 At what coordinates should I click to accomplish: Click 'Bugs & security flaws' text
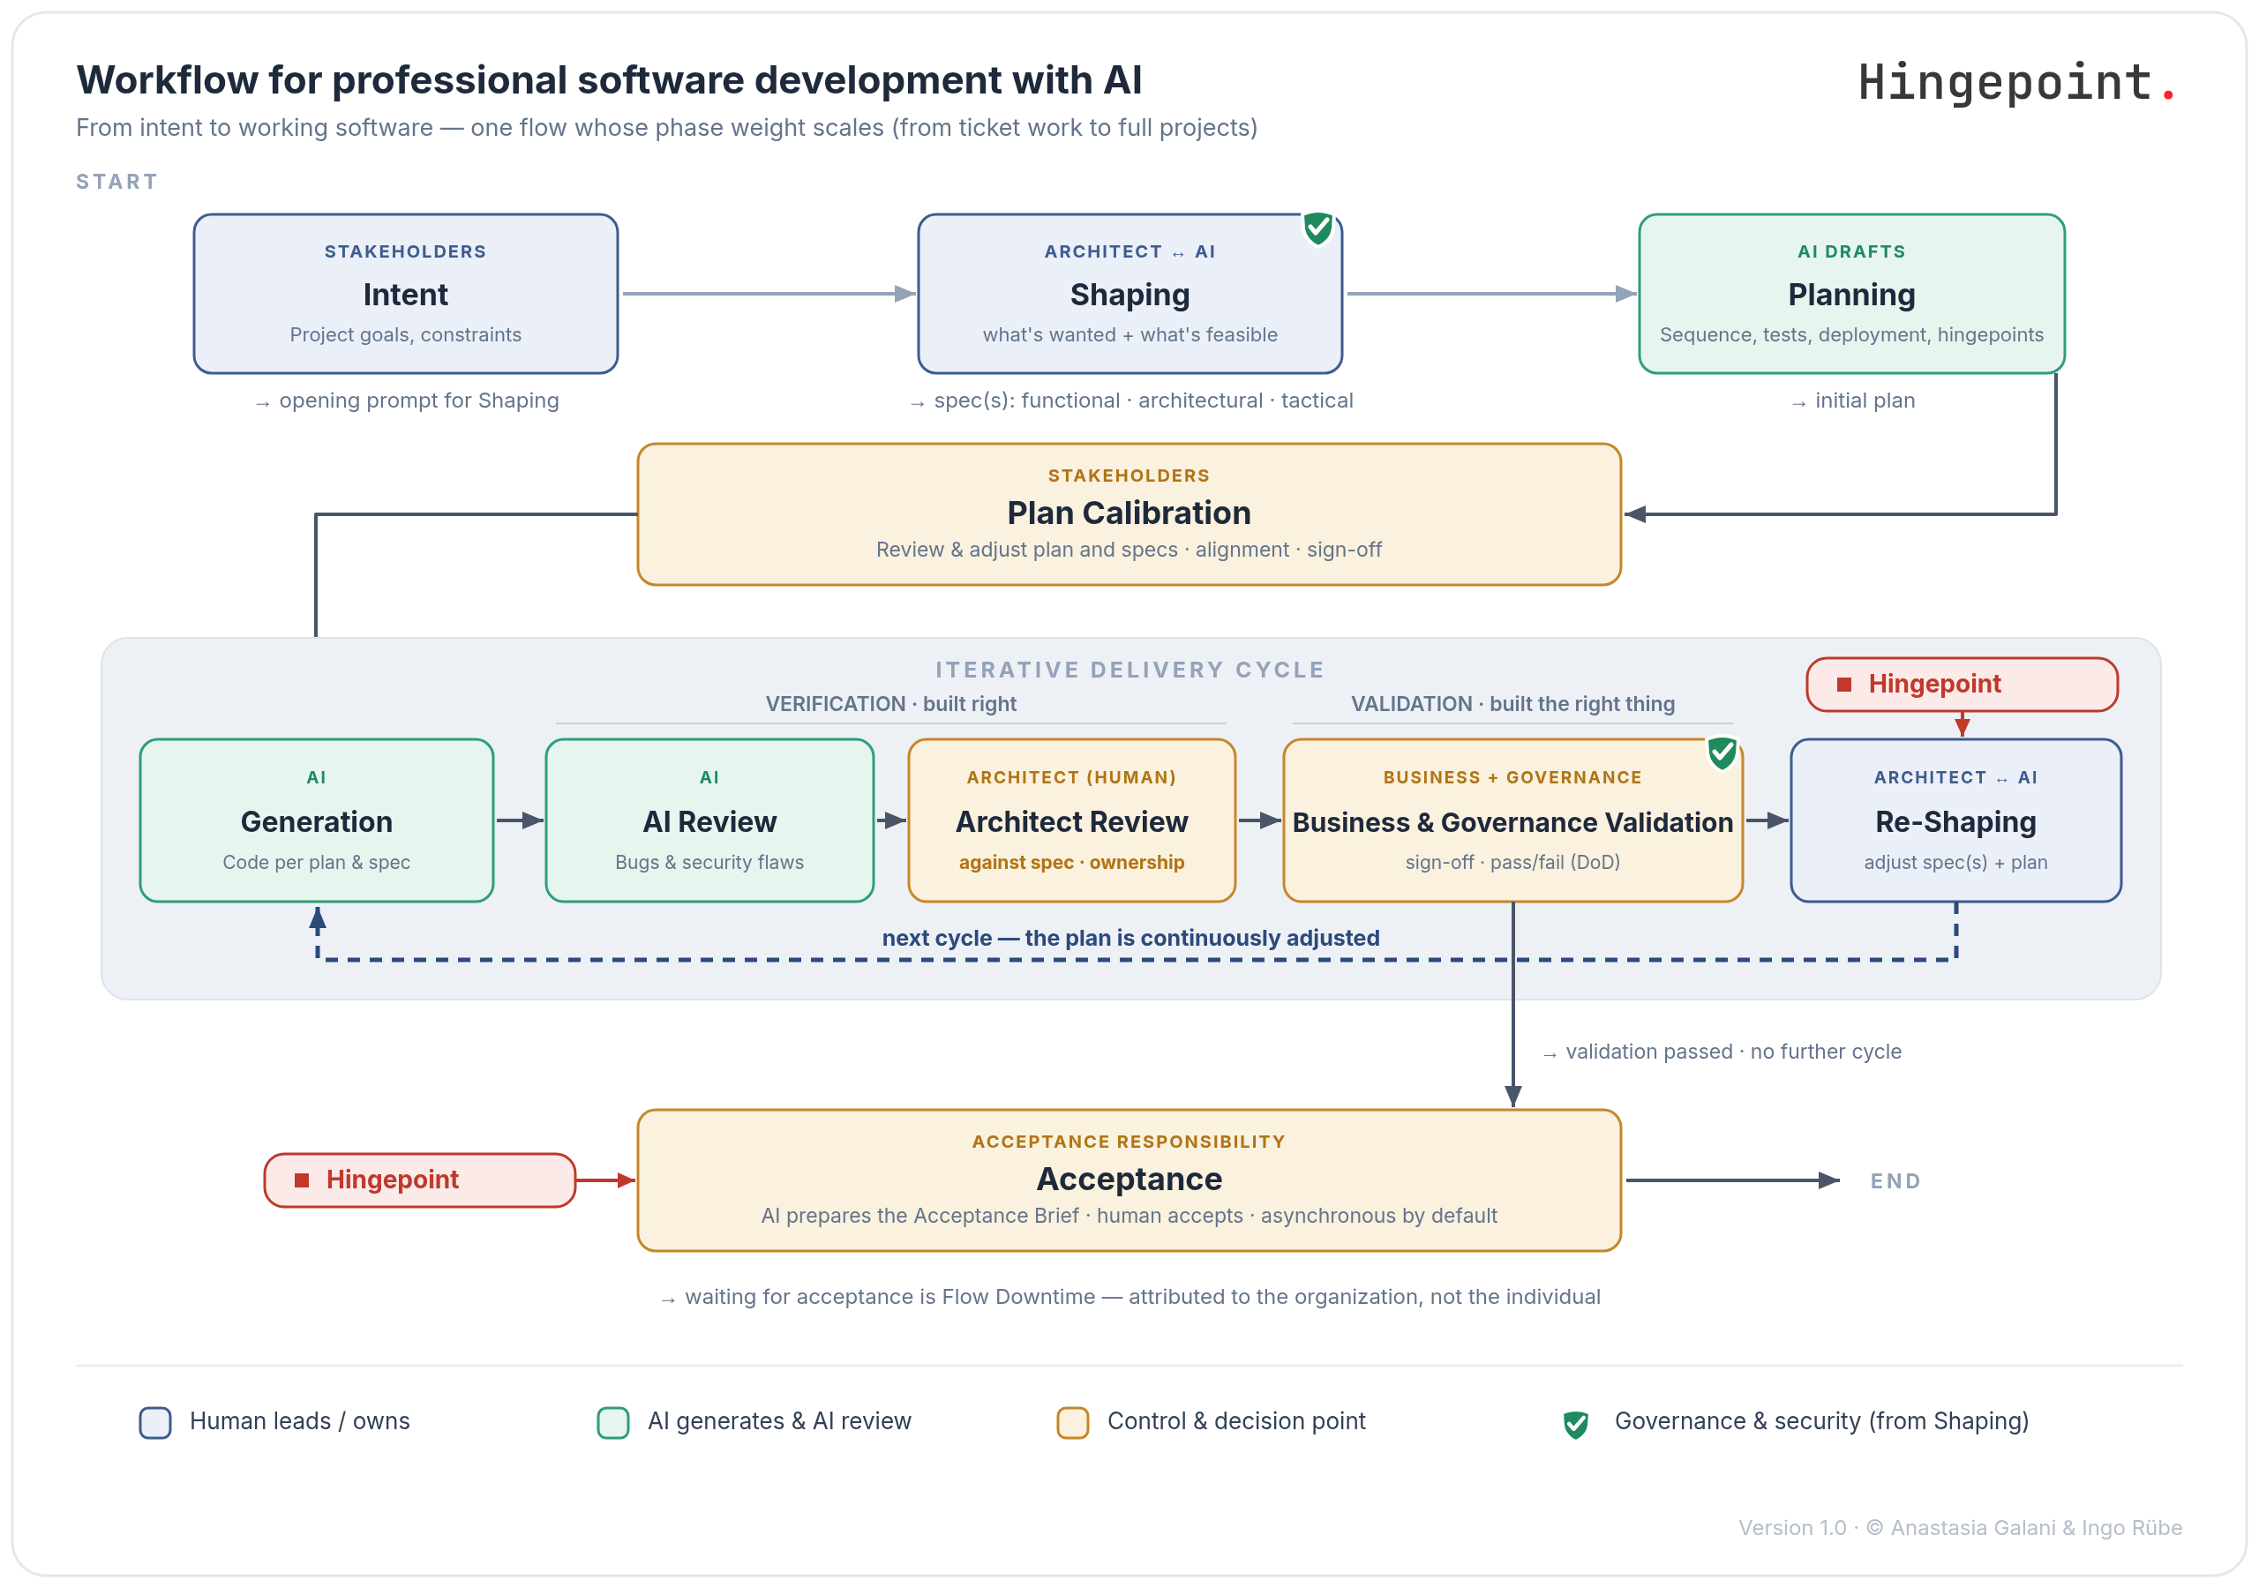coord(709,863)
